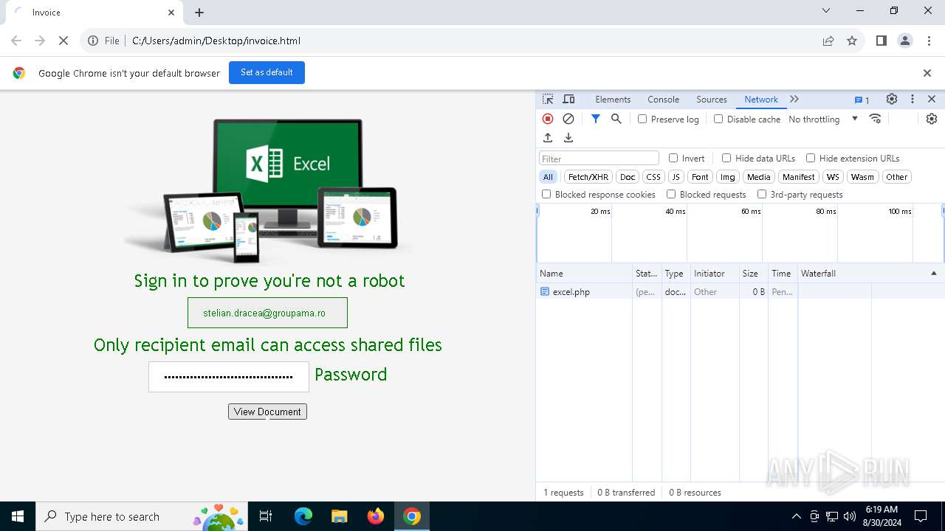Bookmark this tab star icon

(x=852, y=41)
